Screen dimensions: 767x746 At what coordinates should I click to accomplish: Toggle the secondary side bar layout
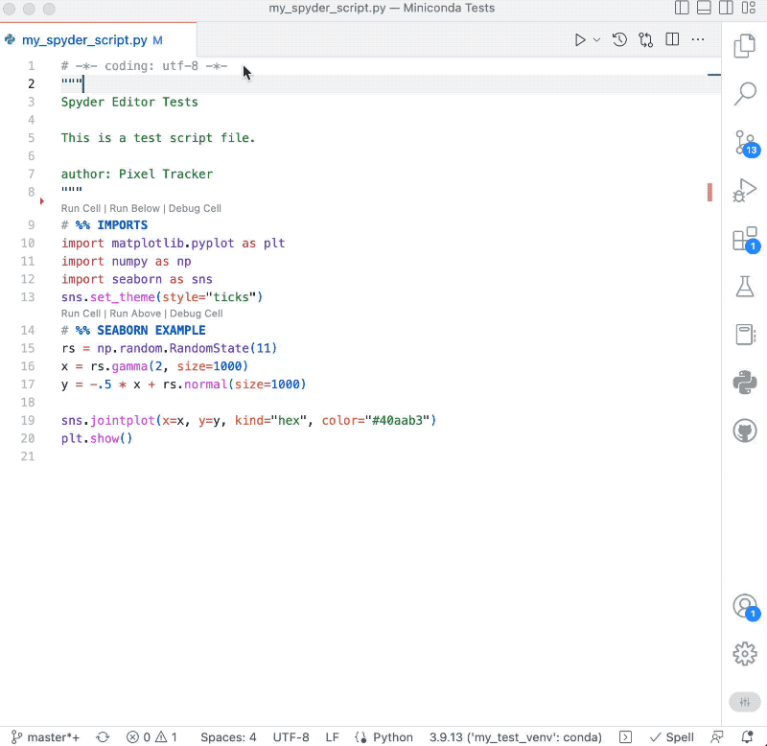pos(726,8)
